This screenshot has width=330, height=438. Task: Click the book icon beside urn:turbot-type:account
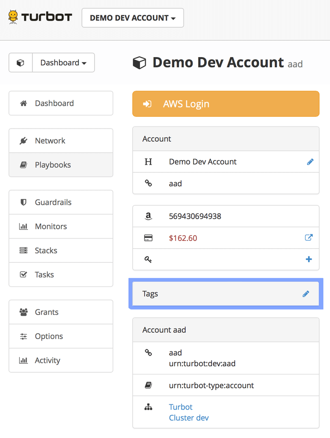coord(148,385)
